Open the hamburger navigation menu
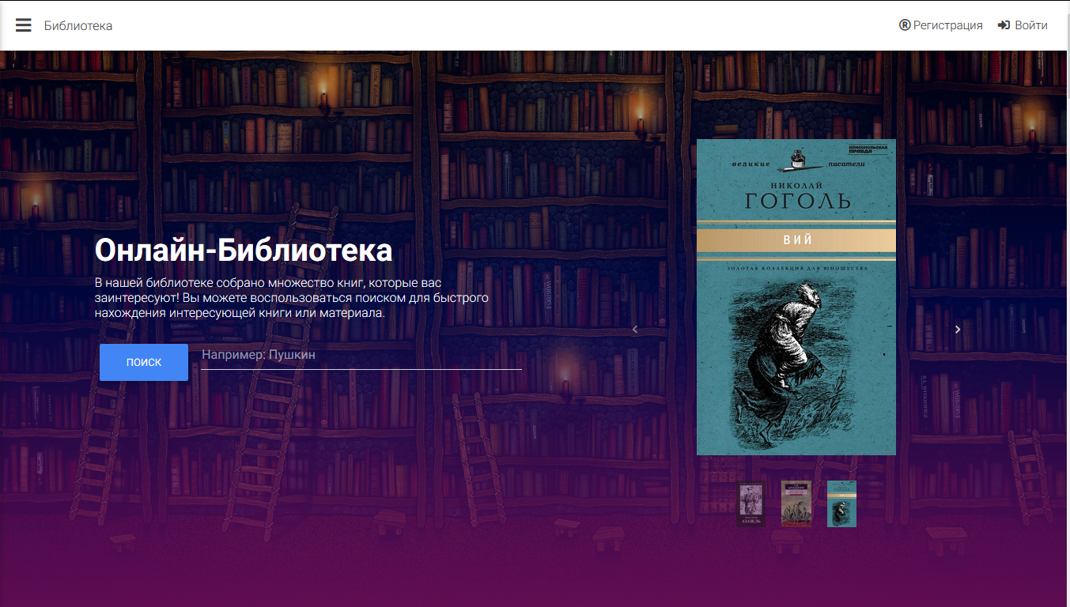 click(x=24, y=25)
